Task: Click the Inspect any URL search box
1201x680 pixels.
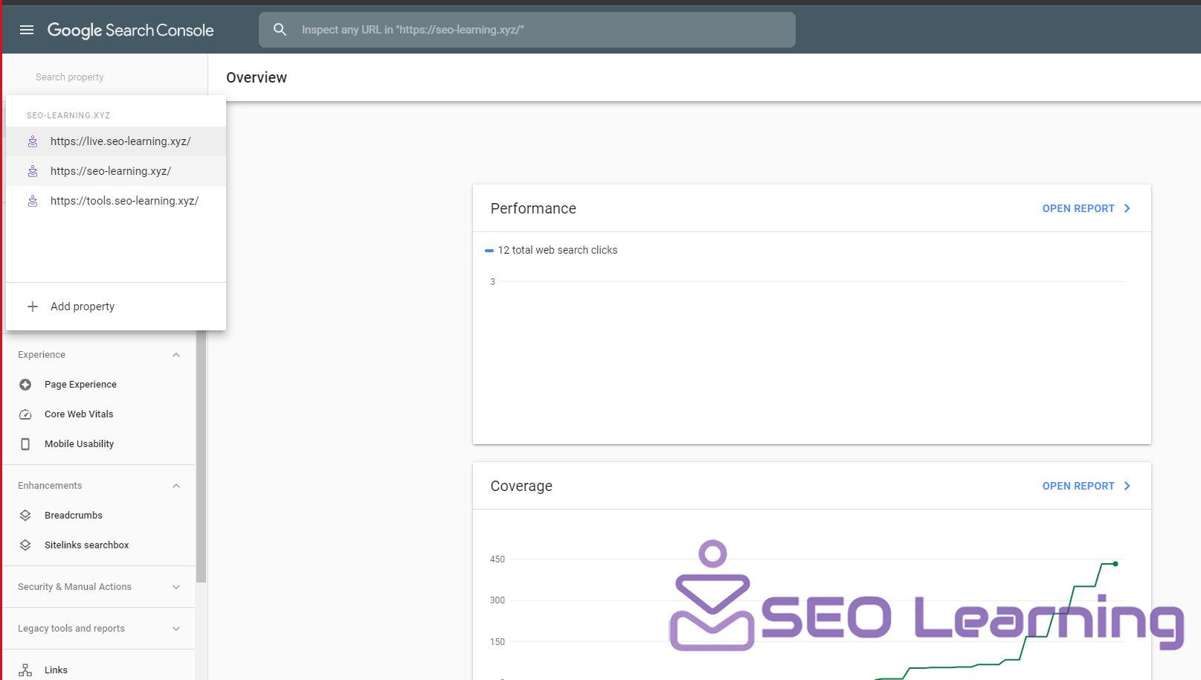Action: [x=527, y=30]
